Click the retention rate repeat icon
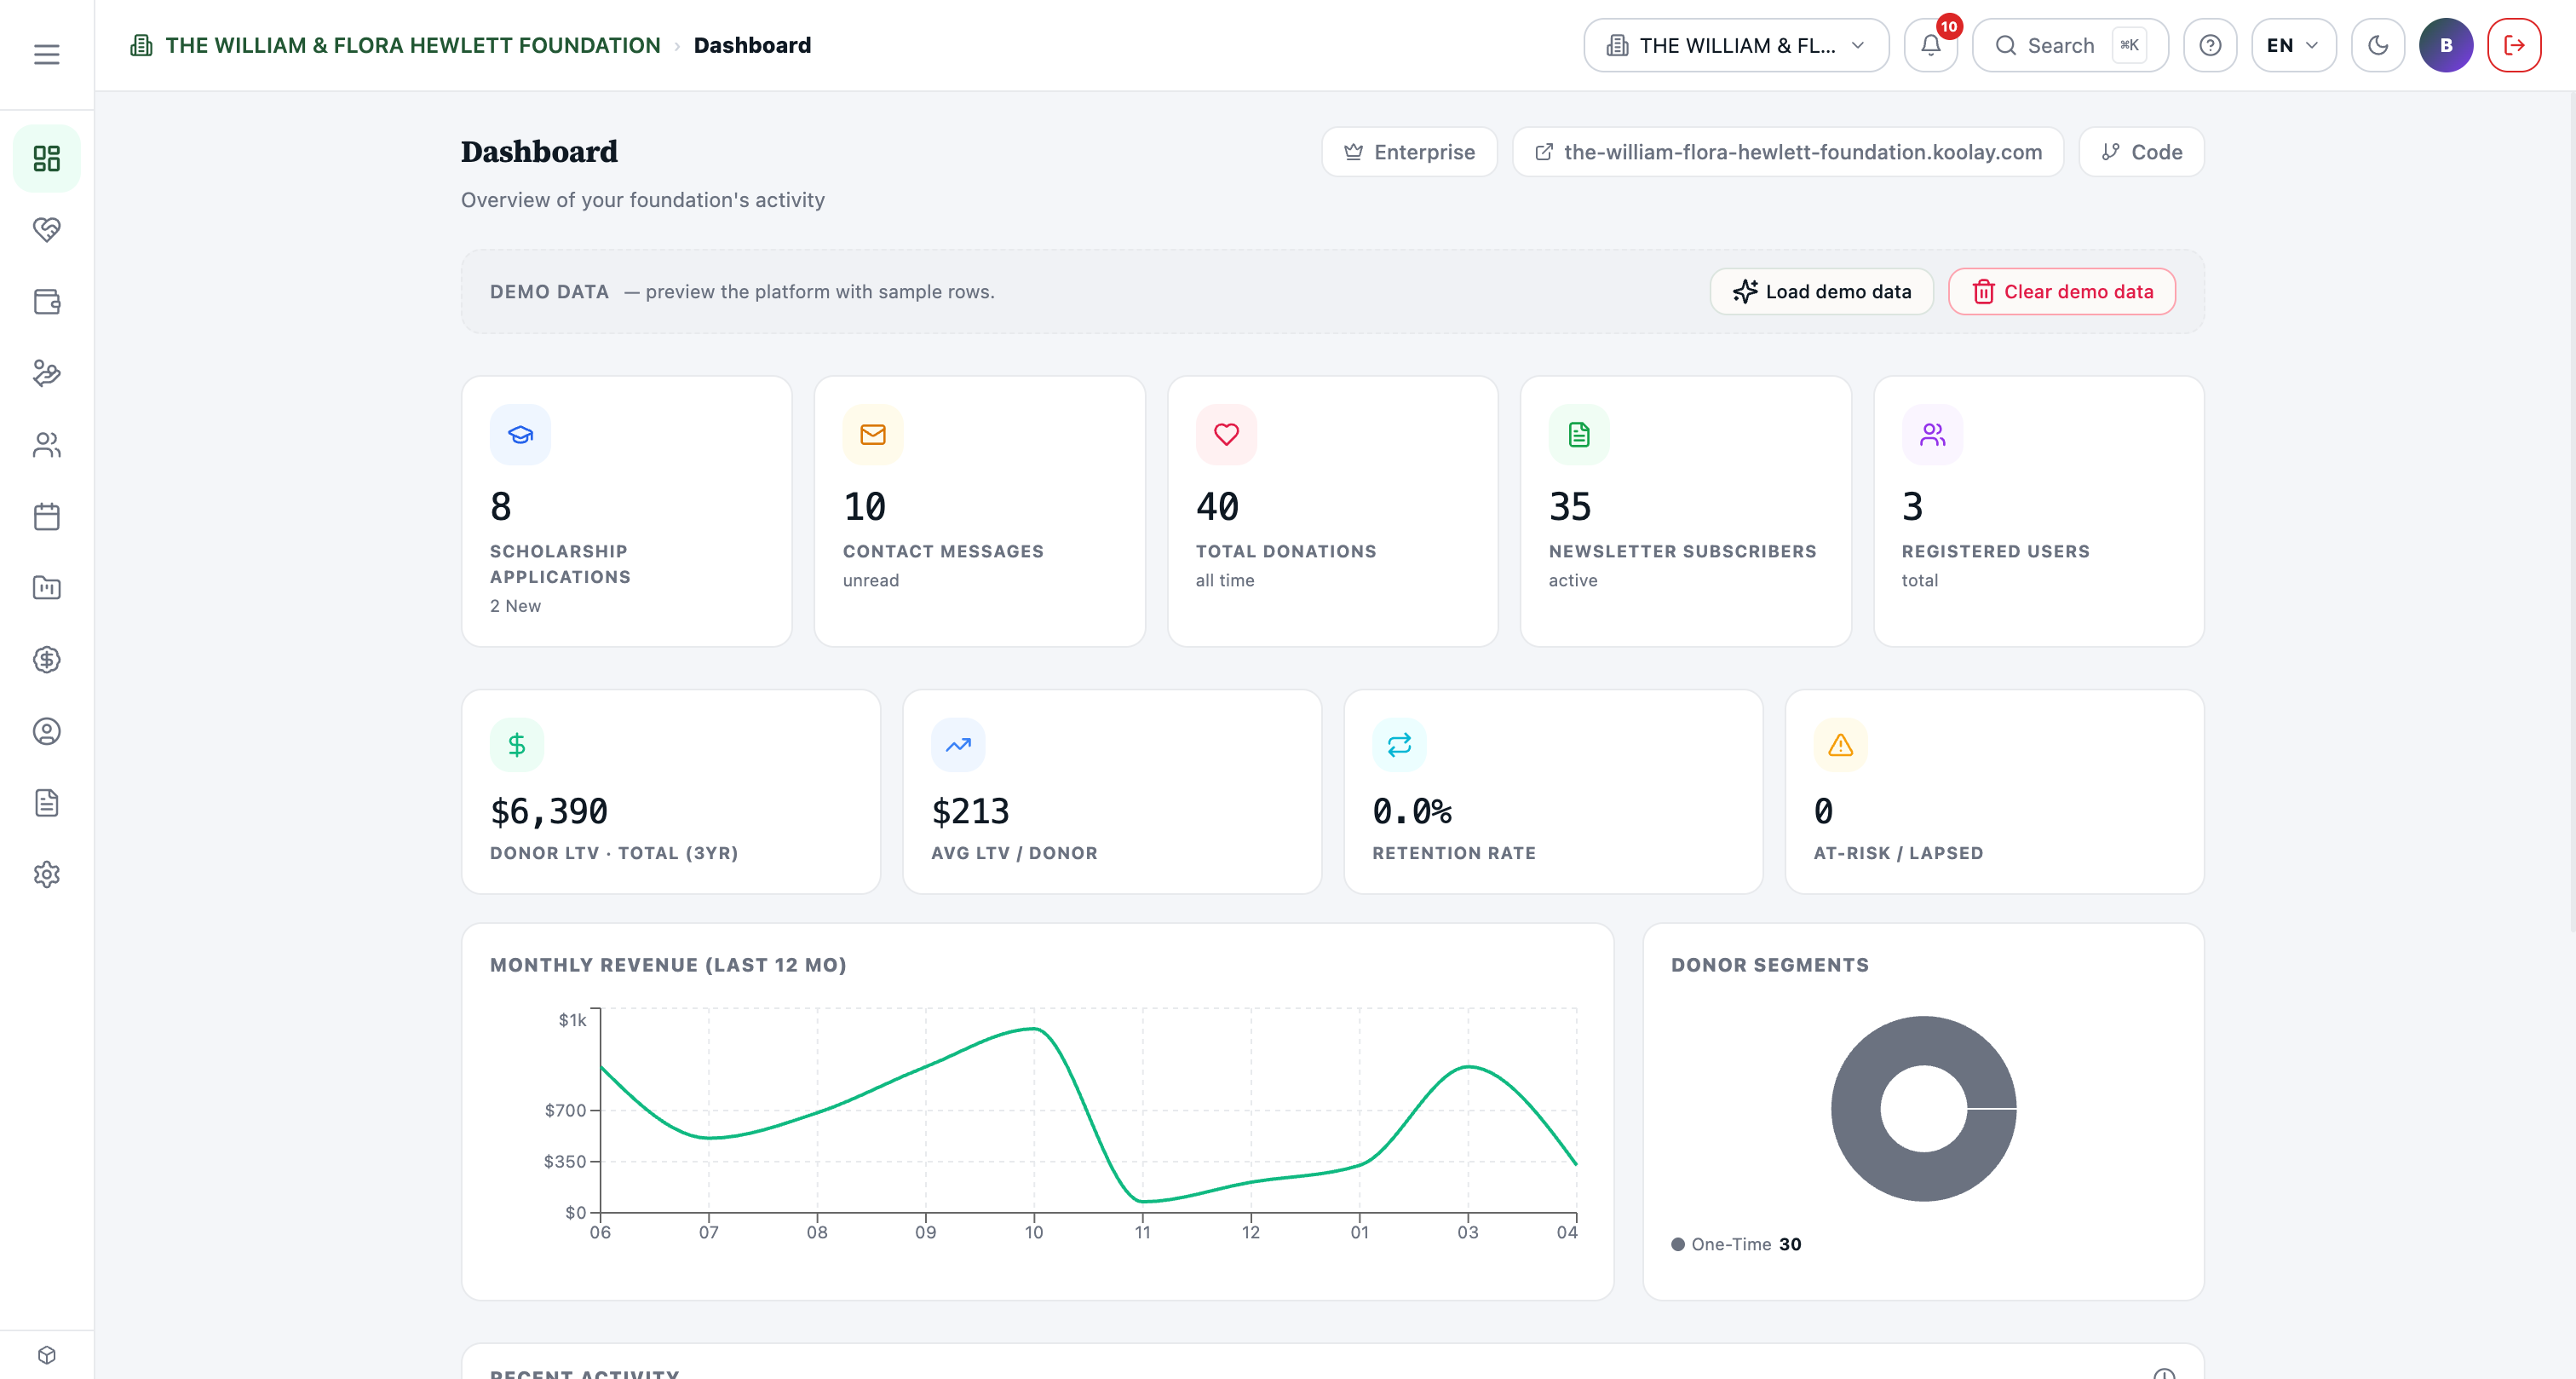The height and width of the screenshot is (1379, 2576). click(1399, 745)
